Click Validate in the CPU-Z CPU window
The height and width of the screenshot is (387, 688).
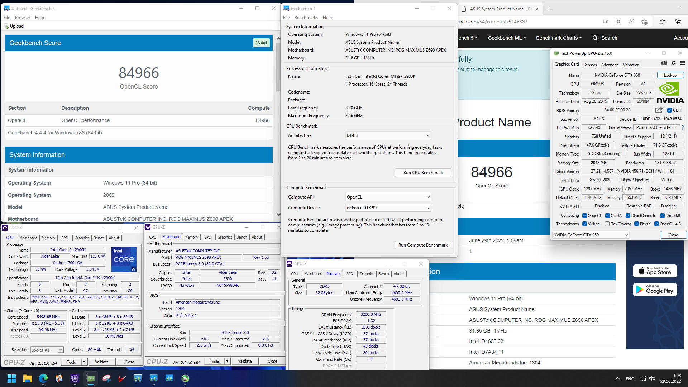(102, 362)
